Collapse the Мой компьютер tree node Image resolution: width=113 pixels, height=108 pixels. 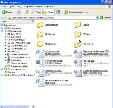2,31
